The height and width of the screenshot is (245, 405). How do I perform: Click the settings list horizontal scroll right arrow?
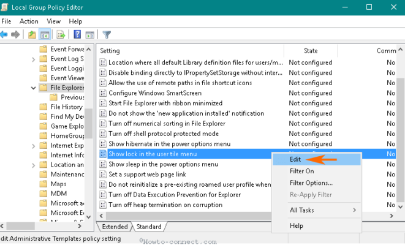[392, 216]
